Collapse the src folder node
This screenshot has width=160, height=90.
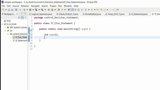pyautogui.click(x=5, y=31)
